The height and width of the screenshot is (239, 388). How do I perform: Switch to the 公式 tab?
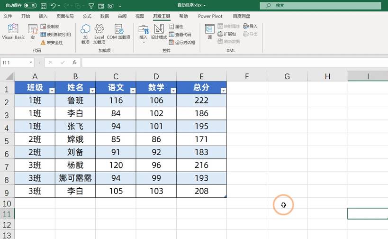point(87,16)
